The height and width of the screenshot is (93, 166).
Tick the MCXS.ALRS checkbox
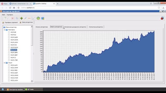(x=9, y=65)
